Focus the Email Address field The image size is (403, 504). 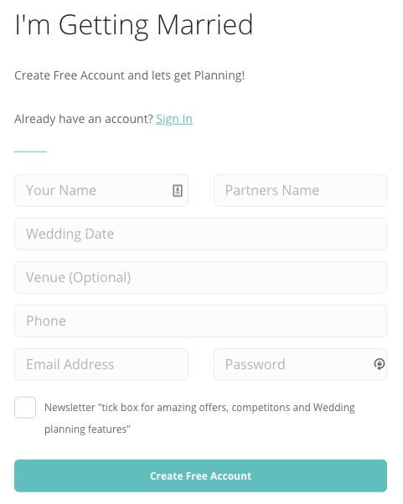click(101, 364)
